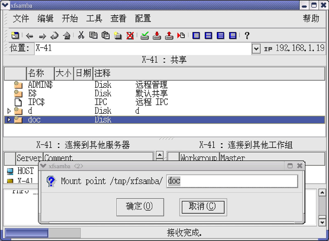329x241 pixels.
Task: Click the E$ share folder icon
Action: [x=18, y=94]
